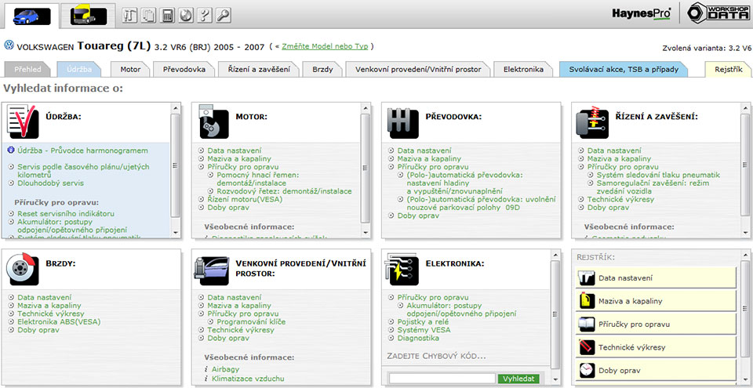This screenshot has height=388, width=753.
Task: Expand Příručky pro opravu in Převodovka panel
Action: tap(431, 167)
